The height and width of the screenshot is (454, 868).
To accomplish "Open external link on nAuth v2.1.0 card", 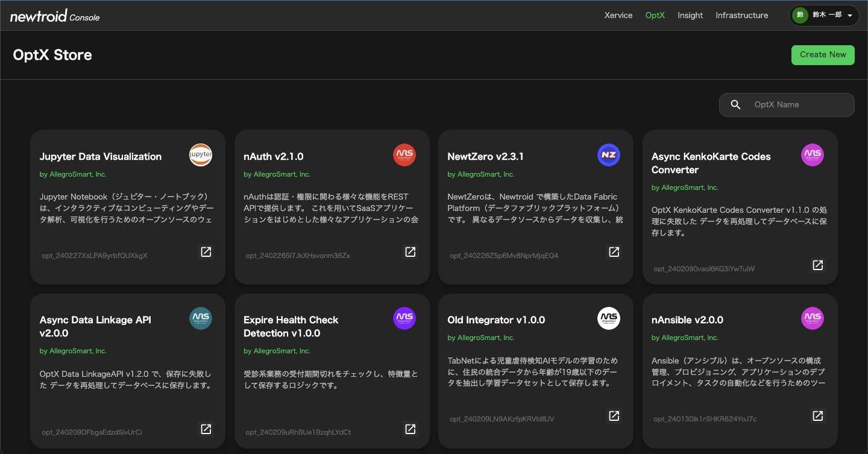I will coord(410,252).
